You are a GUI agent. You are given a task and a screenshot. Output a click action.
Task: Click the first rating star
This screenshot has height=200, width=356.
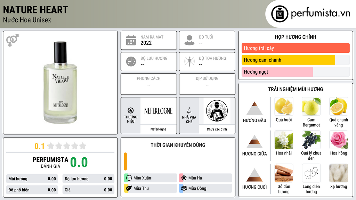[x=51, y=146]
